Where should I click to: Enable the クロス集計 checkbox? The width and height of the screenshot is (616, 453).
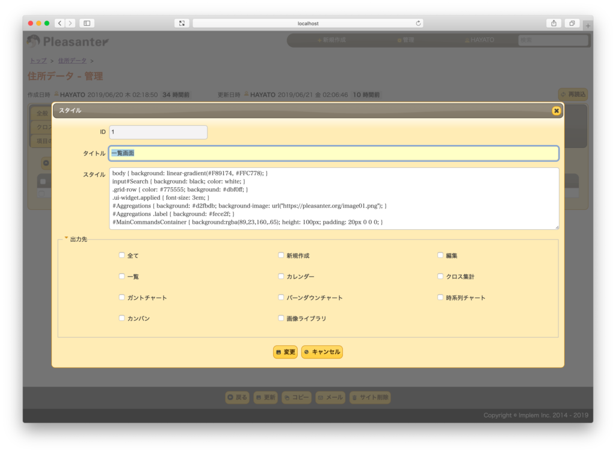point(440,276)
